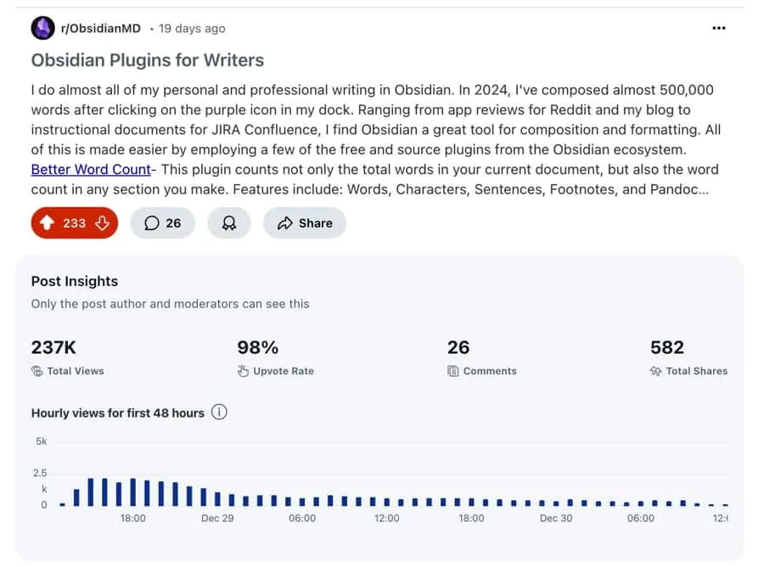Open the three-dot post options menu
Image resolution: width=764 pixels, height=567 pixels.
pyautogui.click(x=719, y=28)
